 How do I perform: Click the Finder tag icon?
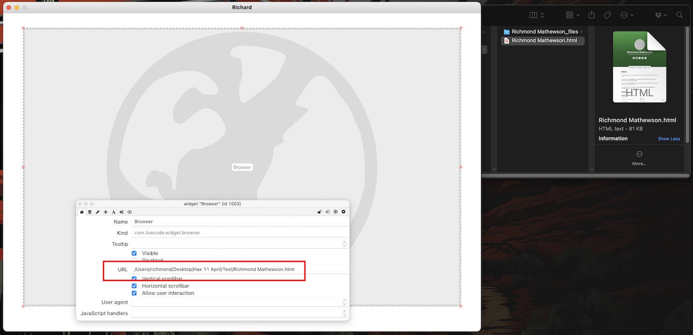click(607, 15)
